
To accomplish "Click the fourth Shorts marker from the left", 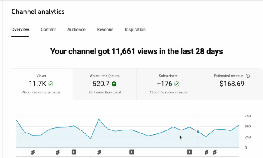I will pyautogui.click(x=206, y=152).
